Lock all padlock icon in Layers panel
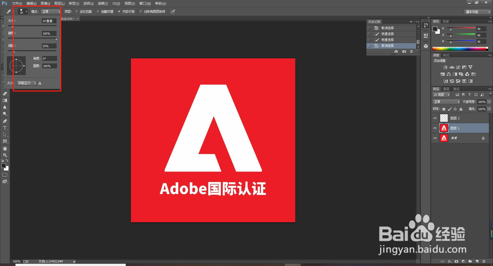493x266 pixels. (x=461, y=109)
